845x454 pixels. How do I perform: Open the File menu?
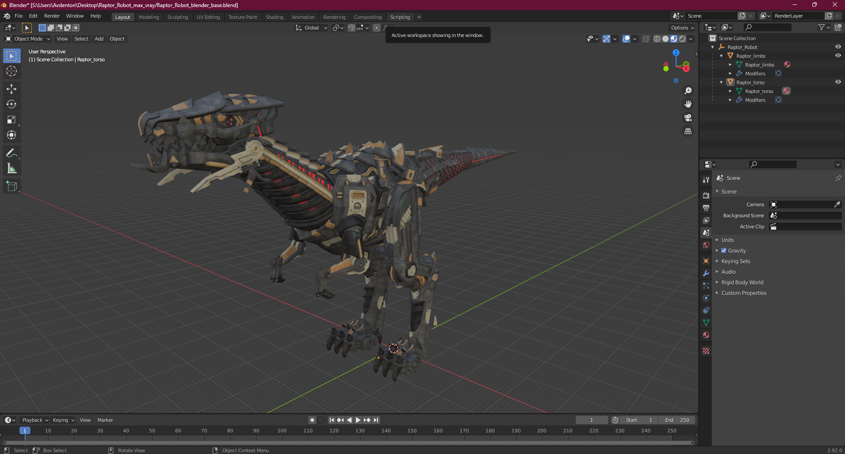(19, 16)
